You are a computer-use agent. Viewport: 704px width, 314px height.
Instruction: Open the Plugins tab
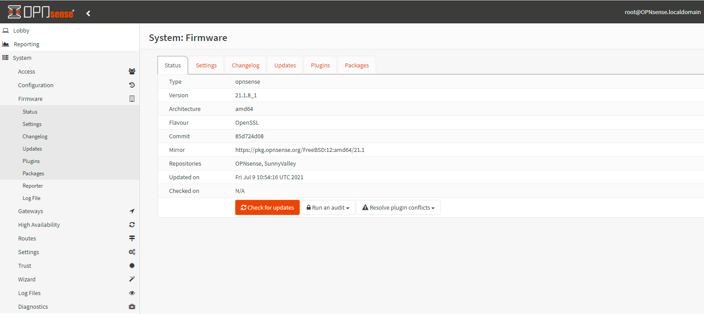coord(320,65)
